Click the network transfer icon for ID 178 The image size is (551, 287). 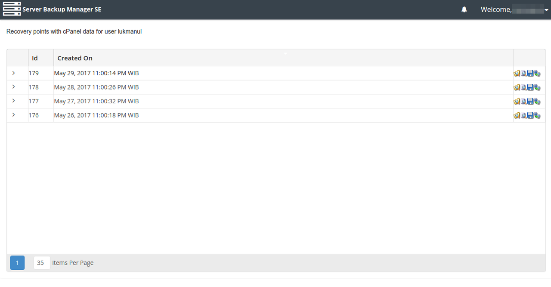click(x=537, y=87)
